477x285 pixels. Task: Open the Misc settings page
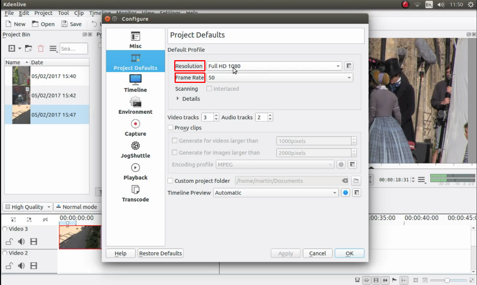[x=135, y=40]
